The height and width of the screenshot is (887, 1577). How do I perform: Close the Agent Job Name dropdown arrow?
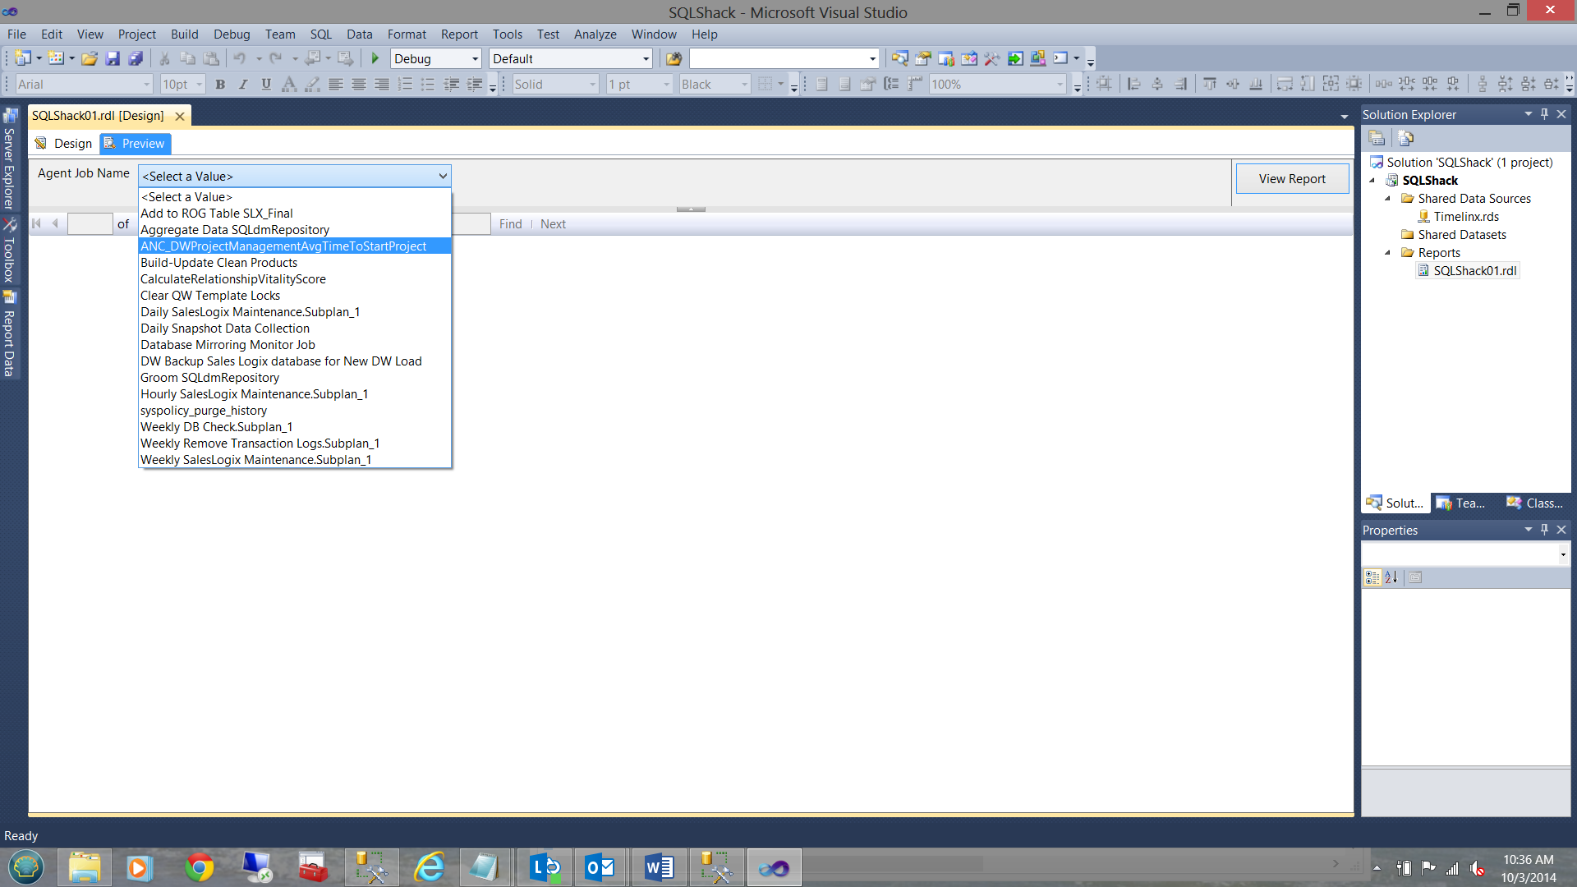[443, 176]
